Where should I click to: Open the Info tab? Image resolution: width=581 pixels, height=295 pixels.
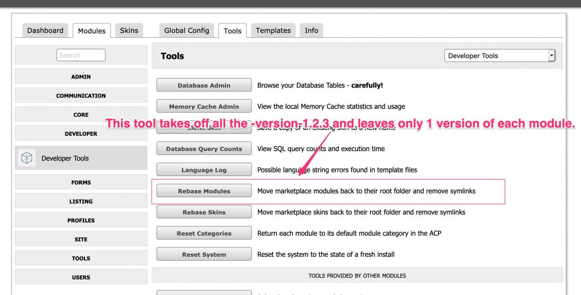pos(311,30)
